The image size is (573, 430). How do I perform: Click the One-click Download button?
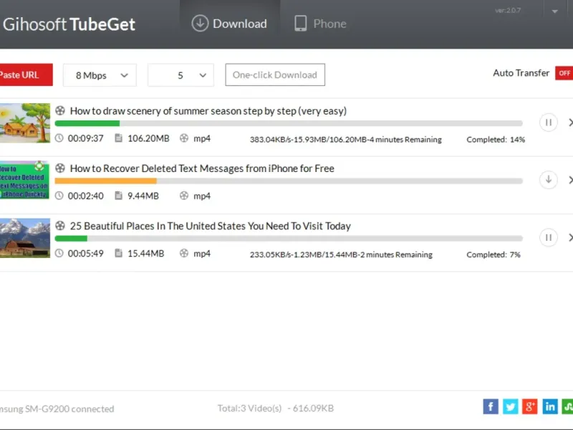pos(275,75)
